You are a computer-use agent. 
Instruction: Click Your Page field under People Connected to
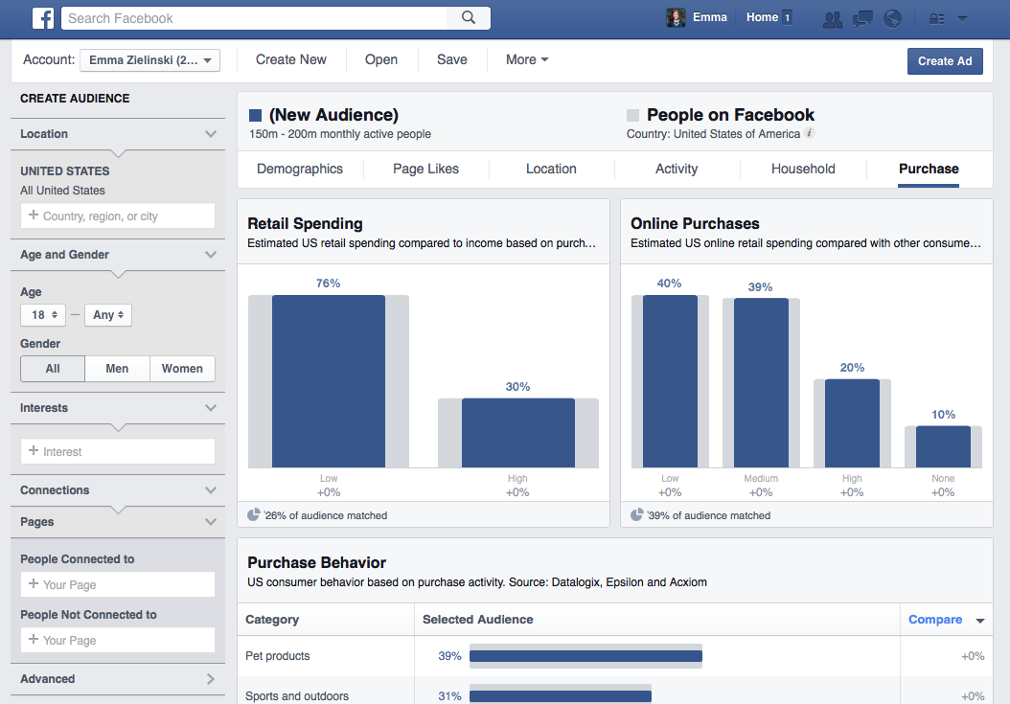coord(118,584)
